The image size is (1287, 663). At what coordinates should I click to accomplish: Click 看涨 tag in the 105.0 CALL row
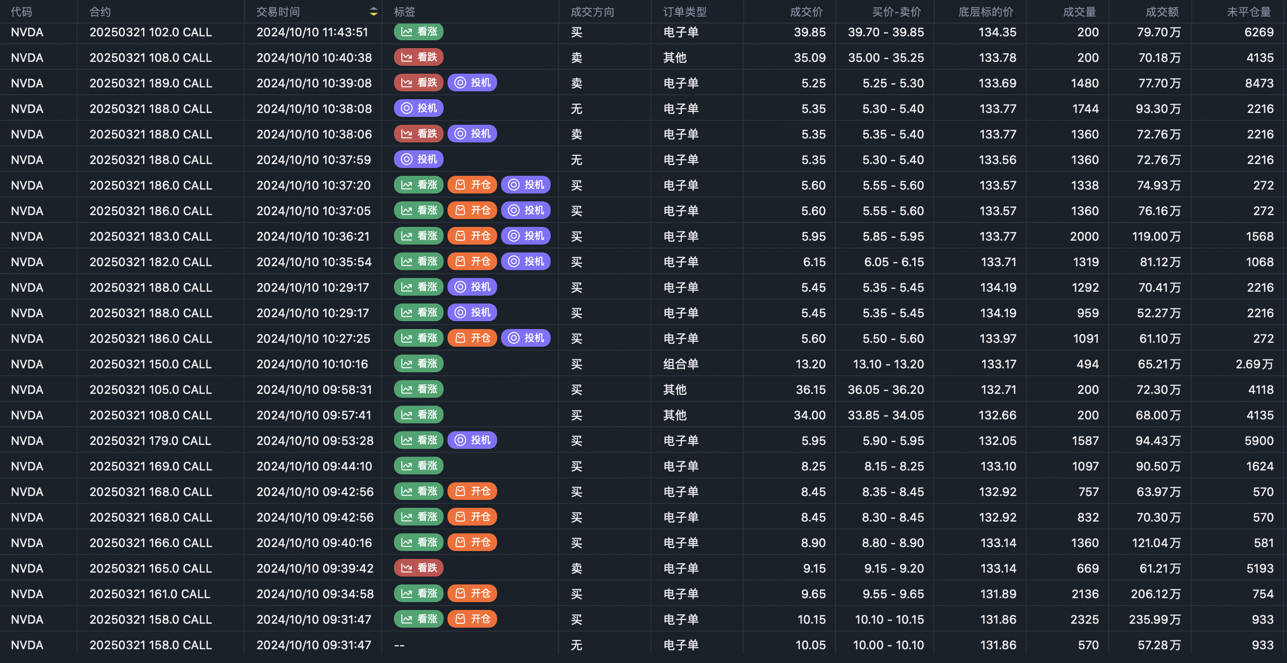419,389
